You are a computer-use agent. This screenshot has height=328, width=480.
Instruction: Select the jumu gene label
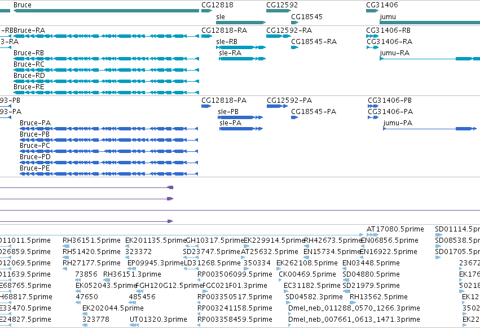pyautogui.click(x=388, y=16)
